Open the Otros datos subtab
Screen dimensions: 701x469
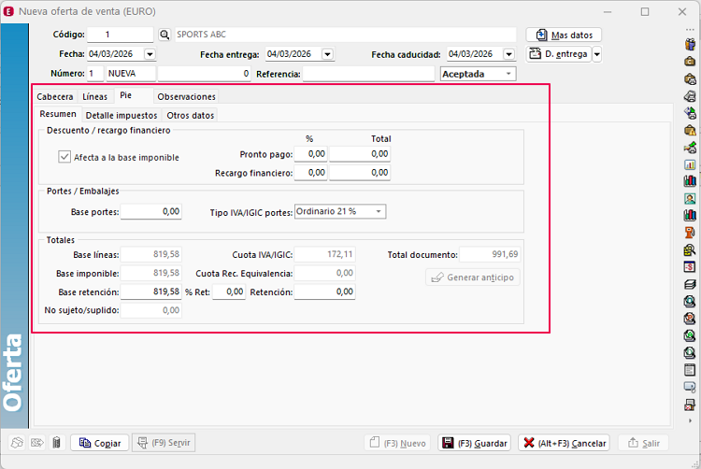(190, 115)
